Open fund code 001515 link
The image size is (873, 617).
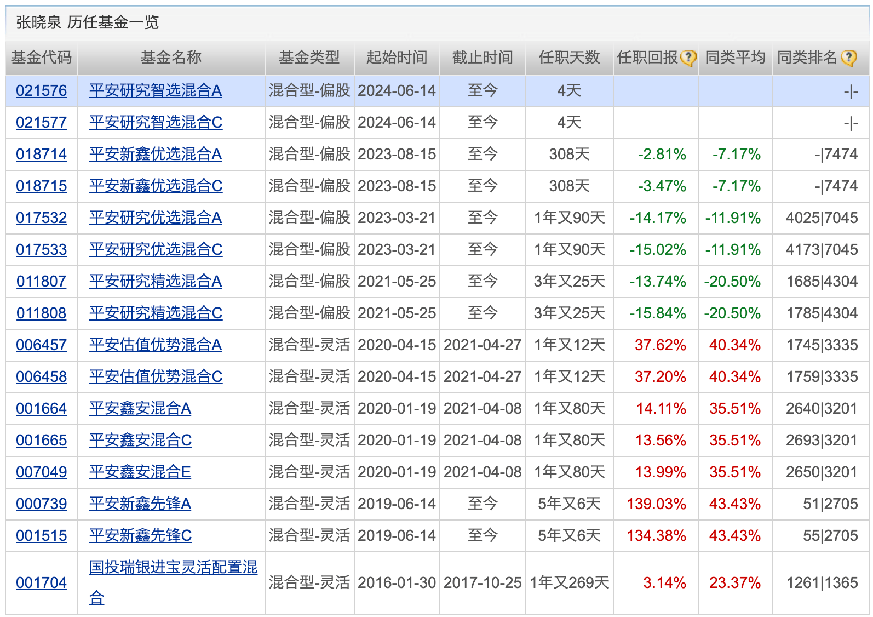pos(42,535)
